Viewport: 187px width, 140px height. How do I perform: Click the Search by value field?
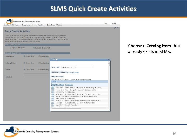[84, 67]
